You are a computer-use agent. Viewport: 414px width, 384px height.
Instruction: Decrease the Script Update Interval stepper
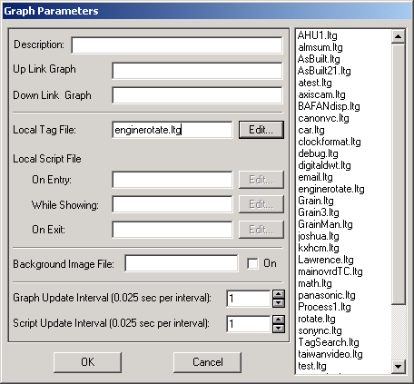pyautogui.click(x=279, y=329)
